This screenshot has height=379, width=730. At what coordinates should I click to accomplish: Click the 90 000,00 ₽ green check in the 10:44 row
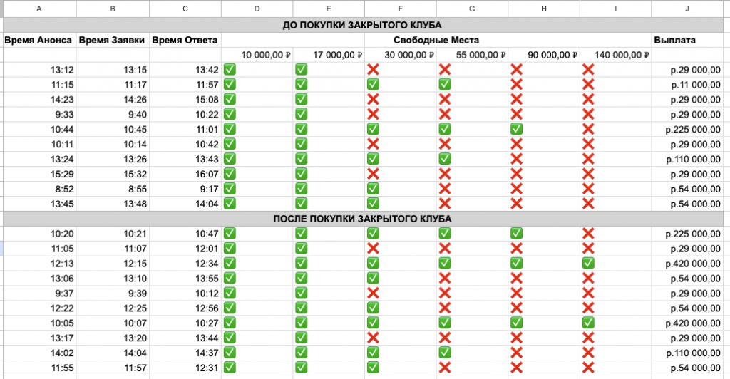(516, 129)
